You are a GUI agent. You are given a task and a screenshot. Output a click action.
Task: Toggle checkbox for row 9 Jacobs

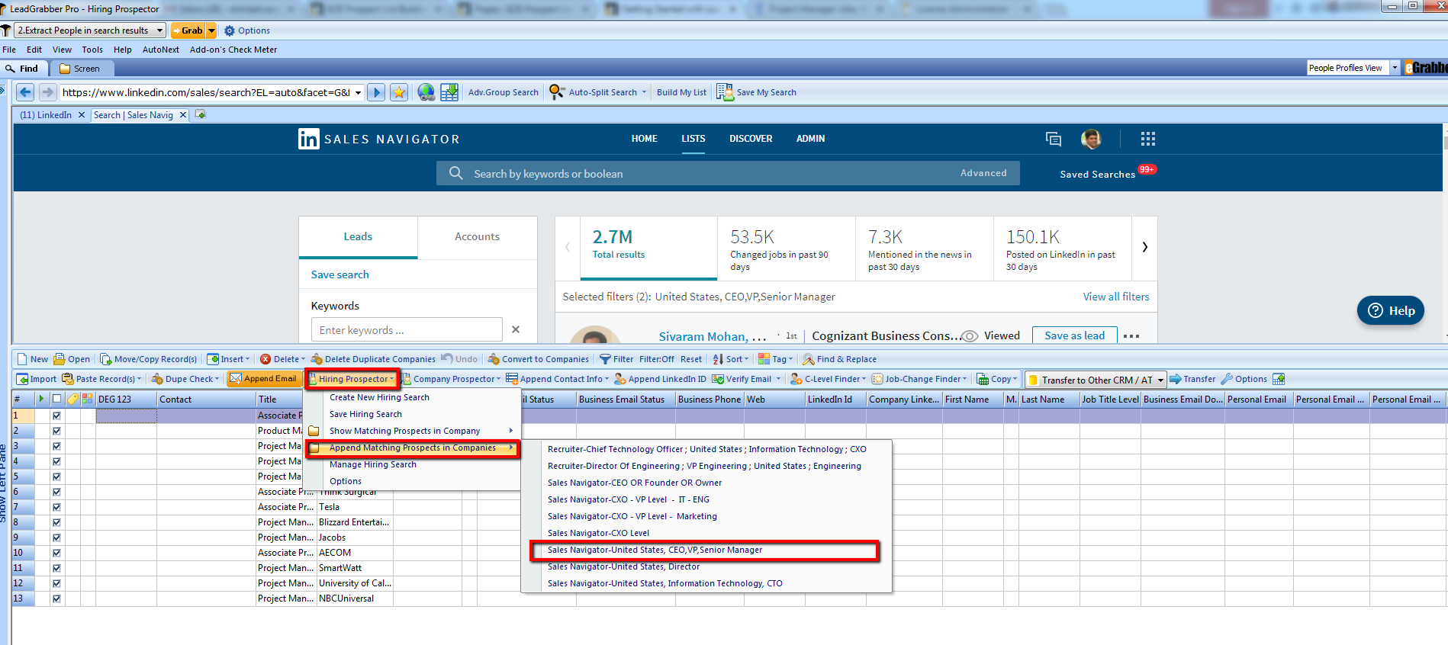click(x=56, y=537)
